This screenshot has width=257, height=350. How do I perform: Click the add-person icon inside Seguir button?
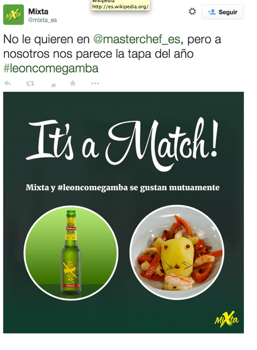point(212,12)
